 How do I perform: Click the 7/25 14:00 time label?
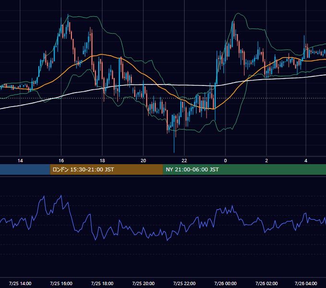tap(20, 283)
